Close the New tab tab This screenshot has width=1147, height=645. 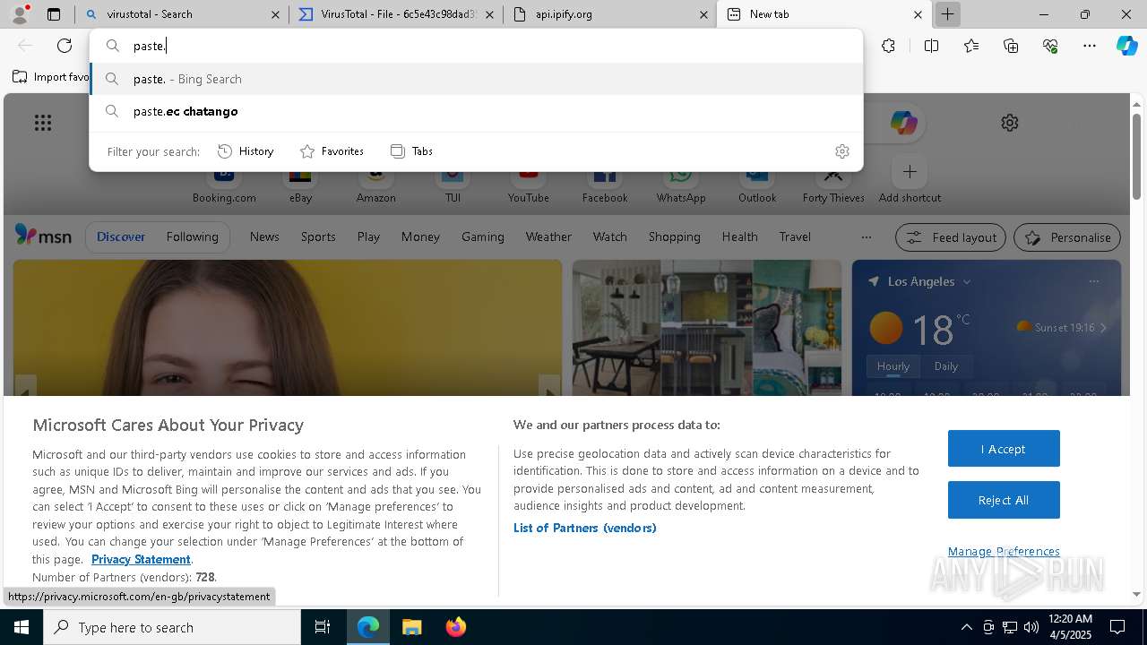[x=918, y=14]
